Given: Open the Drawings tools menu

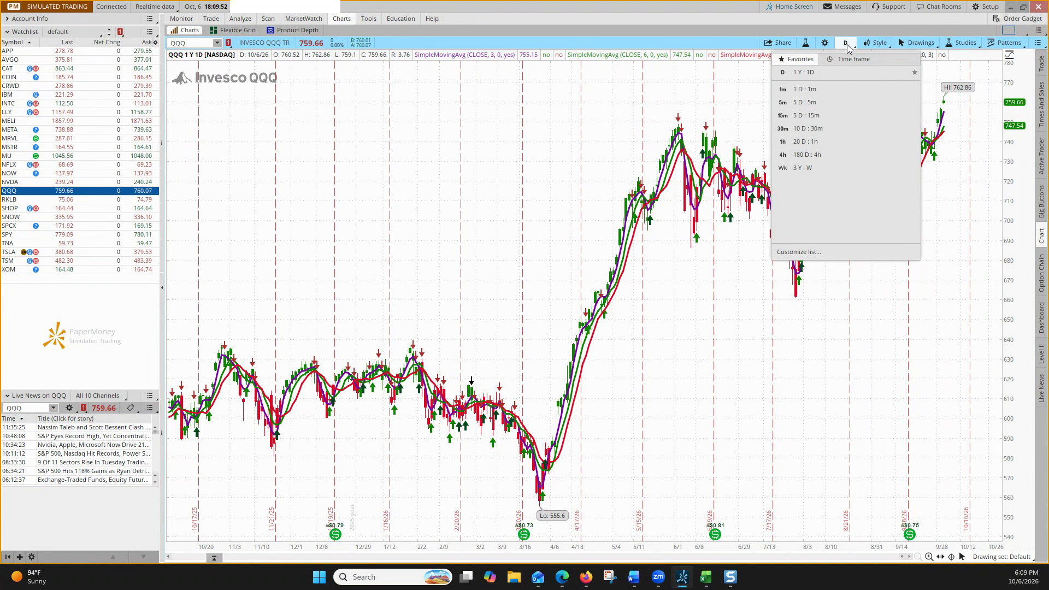Looking at the screenshot, I should pos(916,43).
